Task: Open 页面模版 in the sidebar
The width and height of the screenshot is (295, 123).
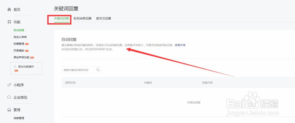Action: (19, 51)
